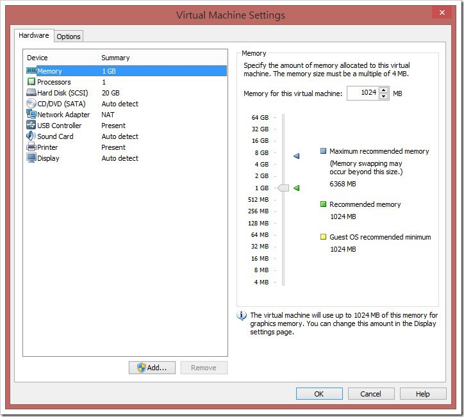The image size is (464, 417).
Task: Click the green recommended memory arrow marker
Action: [x=296, y=188]
